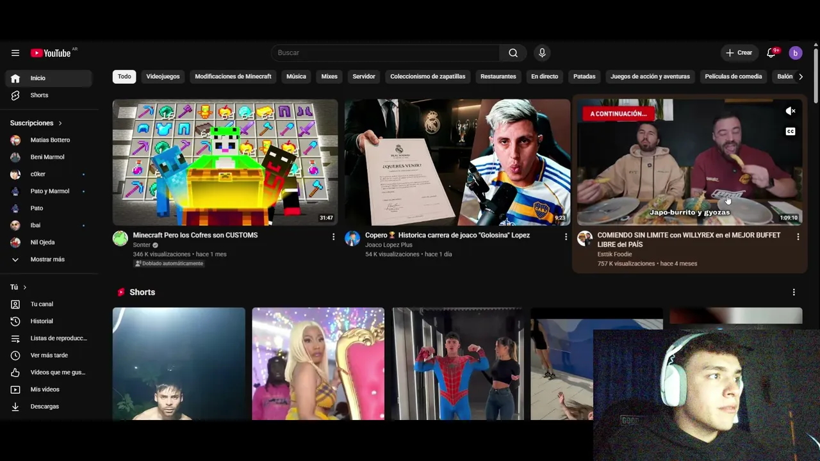The image size is (820, 461).
Task: Select the Música filter chip
Action: point(296,77)
